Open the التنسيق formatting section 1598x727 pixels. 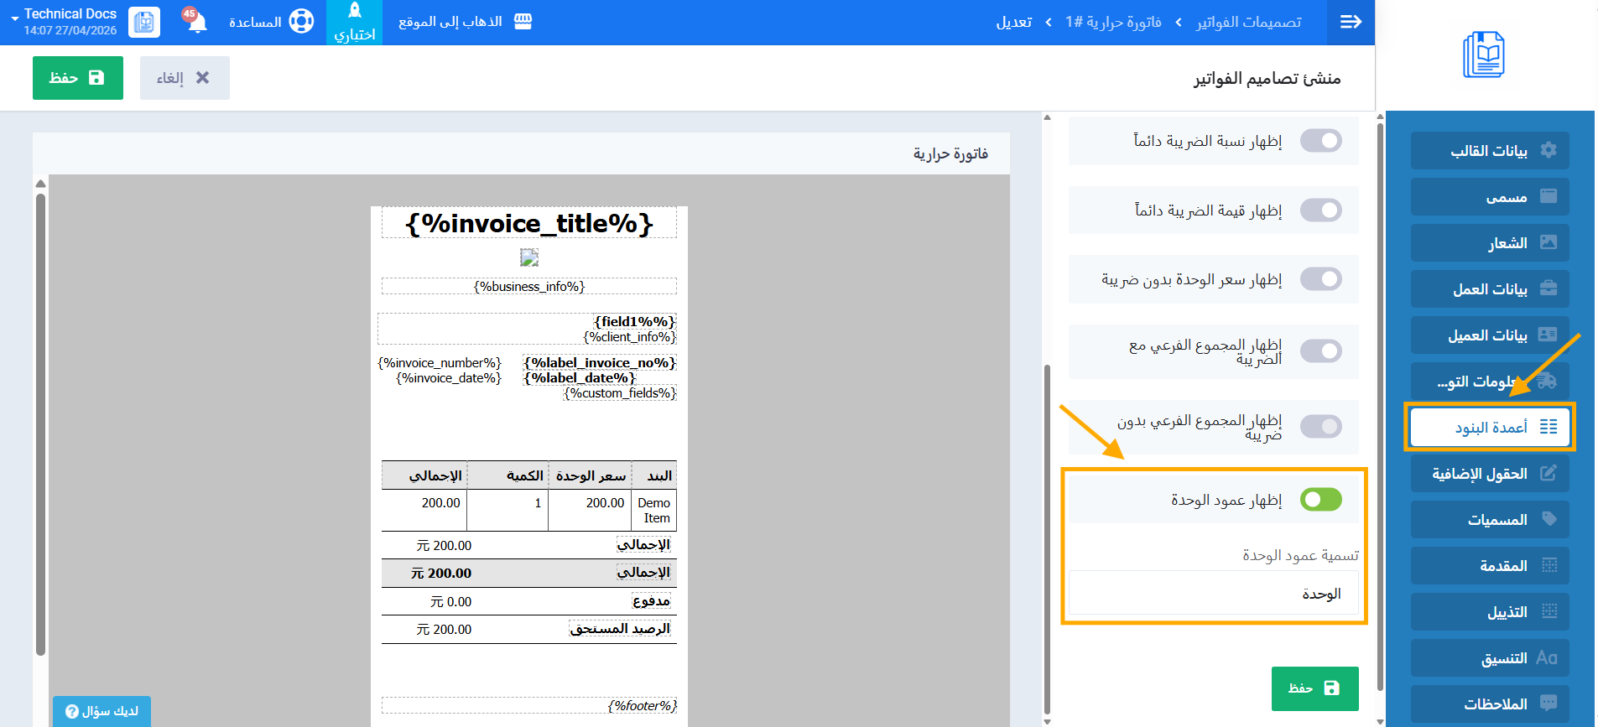point(1490,658)
